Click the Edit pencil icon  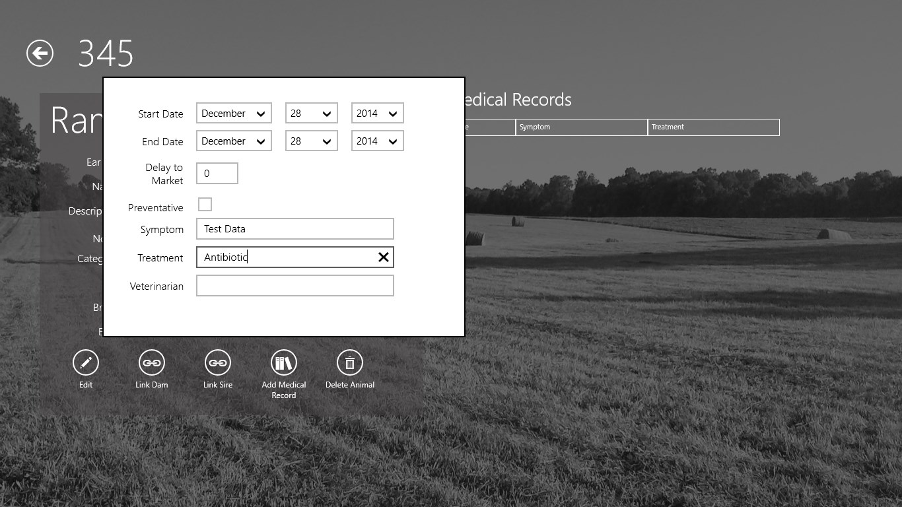(86, 362)
